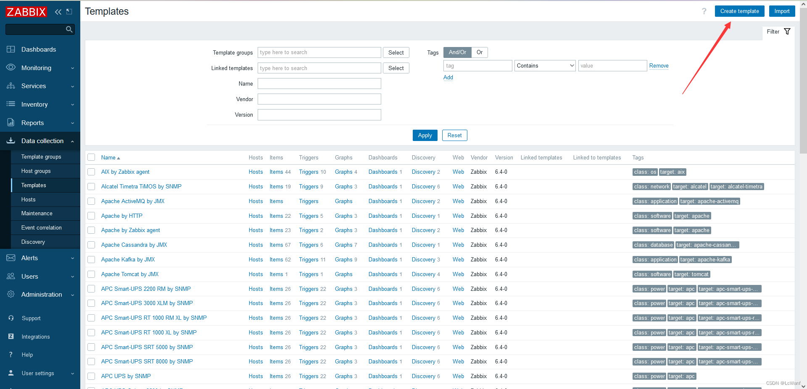This screenshot has width=807, height=389.
Task: Check the AIX by Zabbix agent row
Action: (x=91, y=172)
